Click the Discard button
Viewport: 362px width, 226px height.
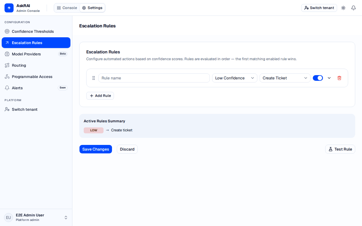pyautogui.click(x=127, y=149)
